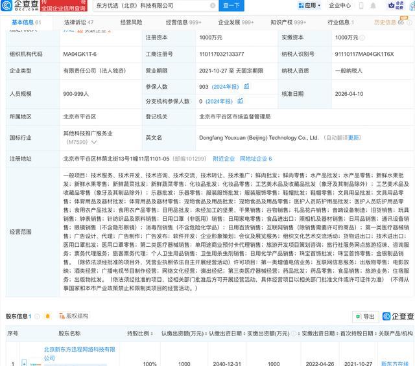Select 组织机构代码 MA04GK1T-6
415x366 pixels.
[80, 54]
